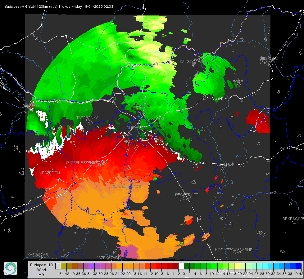The height and width of the screenshot is (279, 304).
Task: Click the BEKESCSABA city label
Action: point(293,219)
